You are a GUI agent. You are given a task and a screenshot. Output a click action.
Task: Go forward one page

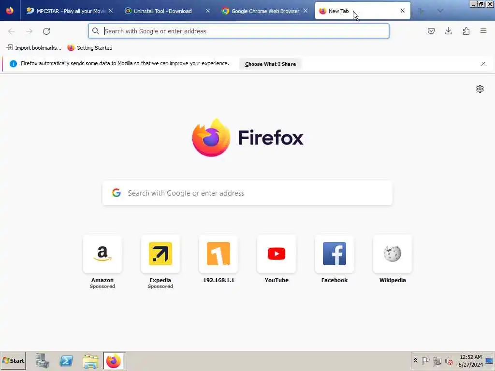(29, 31)
